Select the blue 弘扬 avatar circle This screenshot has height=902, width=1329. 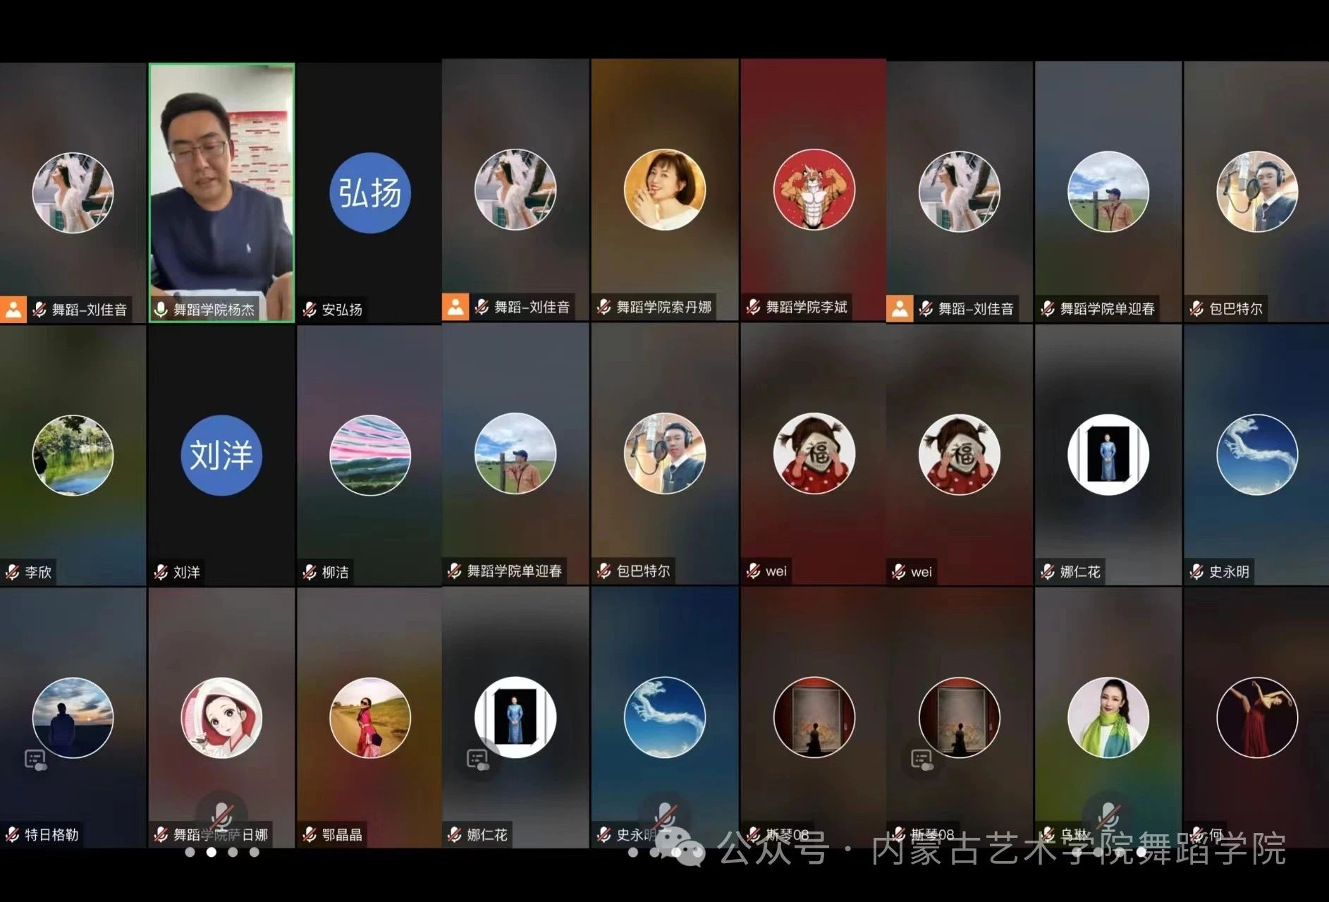(x=369, y=193)
